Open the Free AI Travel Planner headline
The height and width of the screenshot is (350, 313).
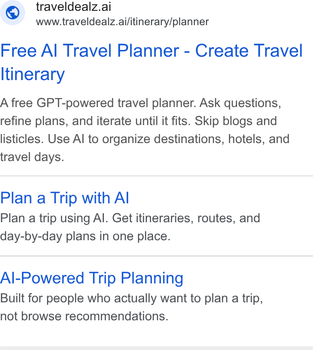[x=151, y=62]
